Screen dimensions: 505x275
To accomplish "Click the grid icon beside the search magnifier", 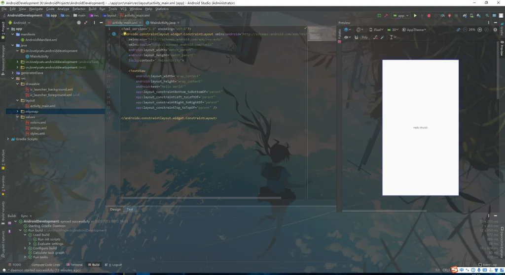I will pyautogui.click(x=494, y=15).
